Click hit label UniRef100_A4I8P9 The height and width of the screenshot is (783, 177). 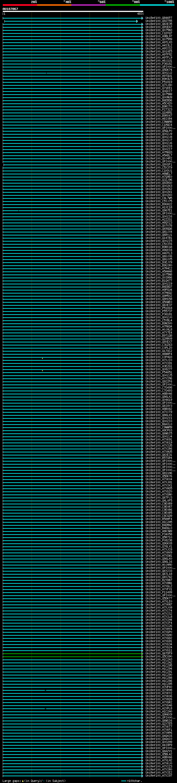(x=159, y=745)
